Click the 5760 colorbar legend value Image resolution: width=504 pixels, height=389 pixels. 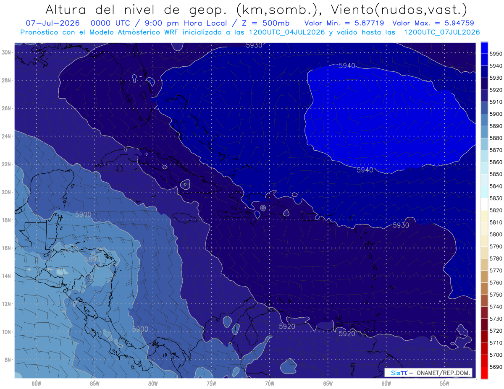(496, 282)
